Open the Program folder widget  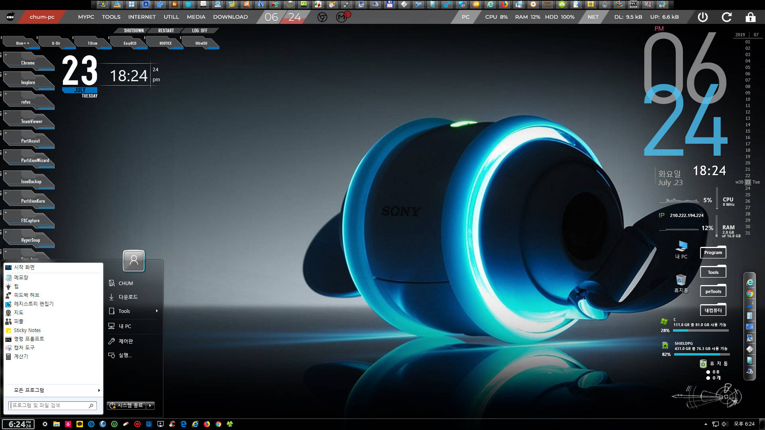tap(713, 252)
